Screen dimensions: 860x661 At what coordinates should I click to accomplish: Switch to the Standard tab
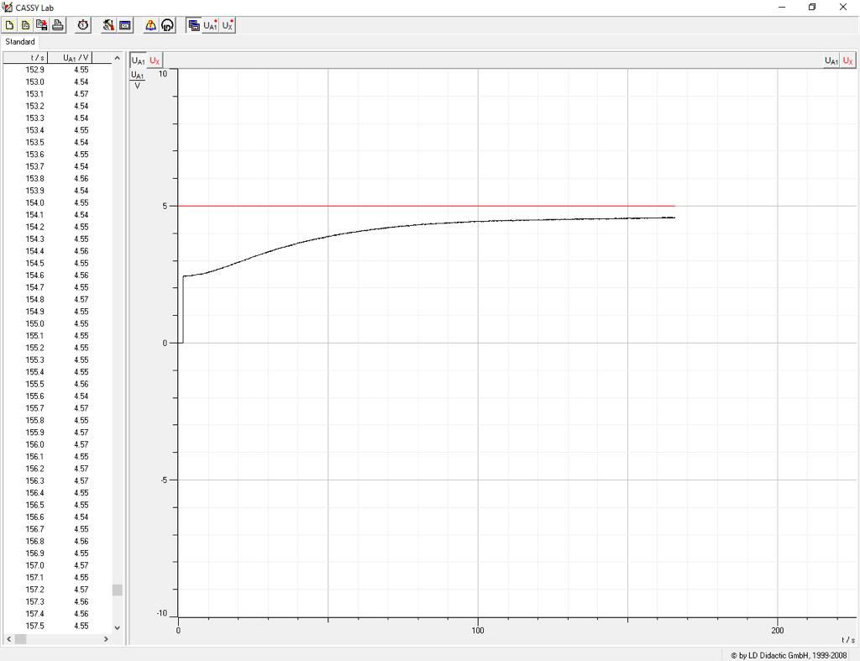(x=19, y=41)
